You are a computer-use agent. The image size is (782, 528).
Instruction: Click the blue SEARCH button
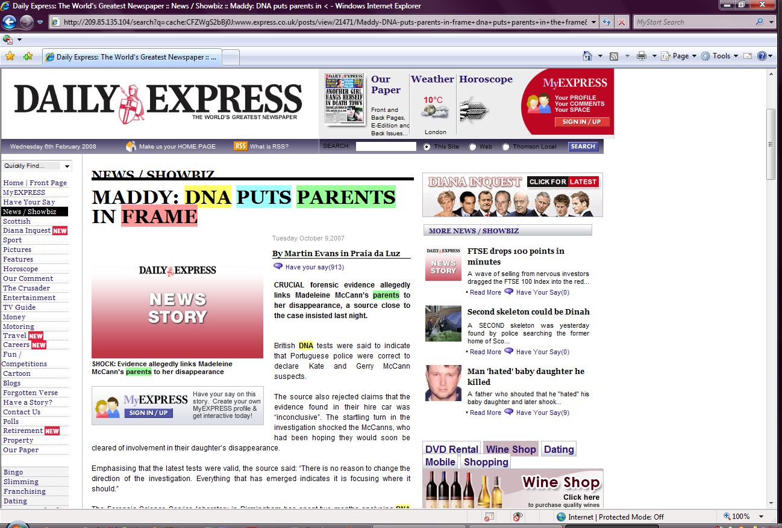point(583,146)
